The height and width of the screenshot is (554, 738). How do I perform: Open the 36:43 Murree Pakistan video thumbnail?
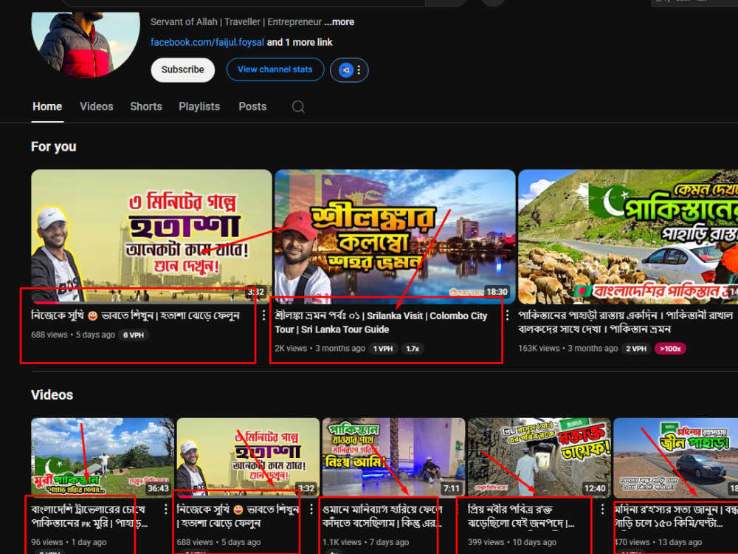point(102,457)
